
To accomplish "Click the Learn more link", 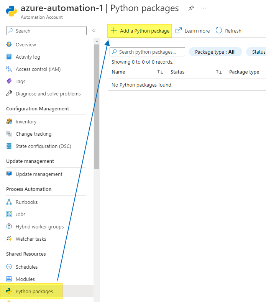I will click(197, 31).
